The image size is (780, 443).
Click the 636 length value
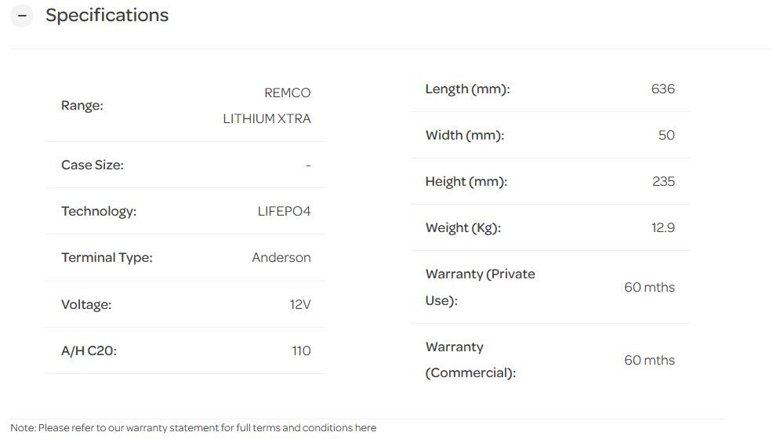click(x=662, y=89)
